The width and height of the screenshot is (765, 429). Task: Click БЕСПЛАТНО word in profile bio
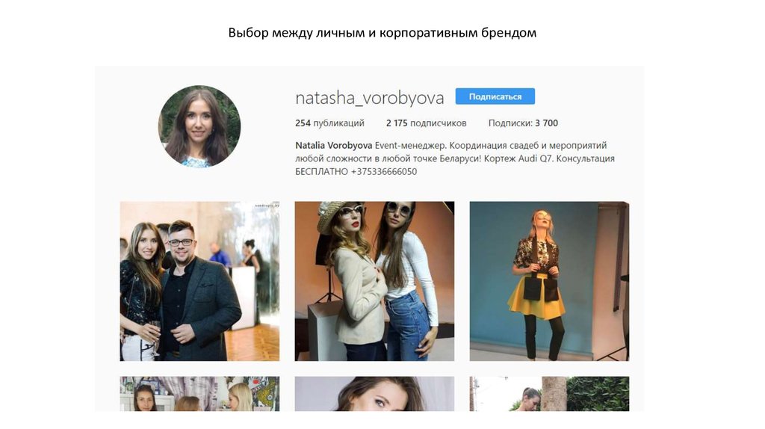321,171
